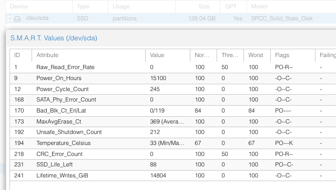This screenshot has width=336, height=190.
Task: Click the Attribute column header
Action: tap(88, 55)
